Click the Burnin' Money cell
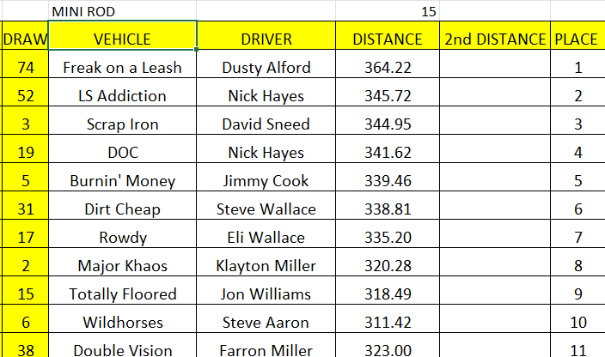 click(x=122, y=181)
